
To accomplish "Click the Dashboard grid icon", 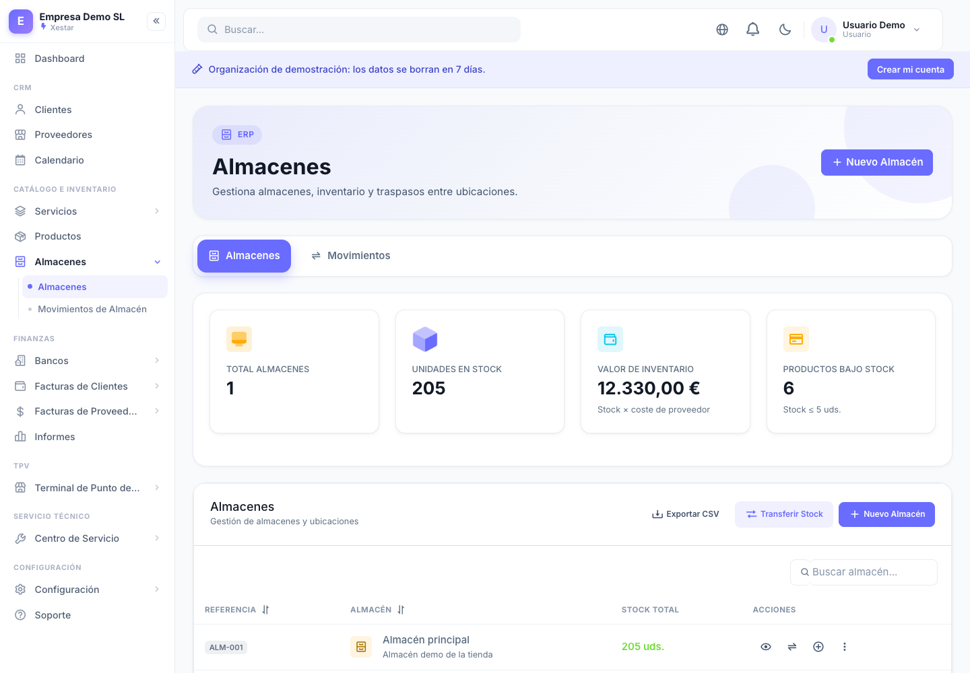I will (20, 59).
